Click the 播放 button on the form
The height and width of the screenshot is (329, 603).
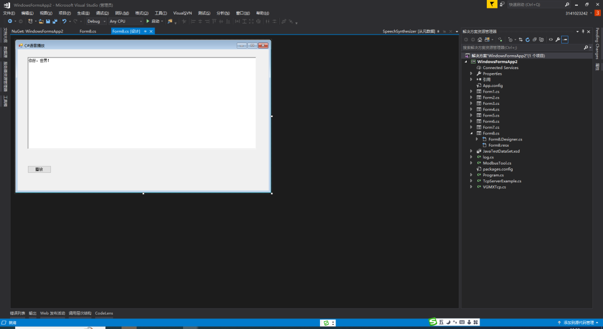coord(39,169)
